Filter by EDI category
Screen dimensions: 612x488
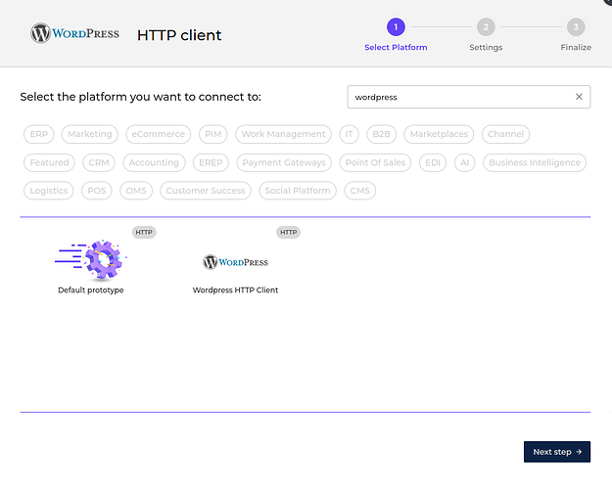433,162
